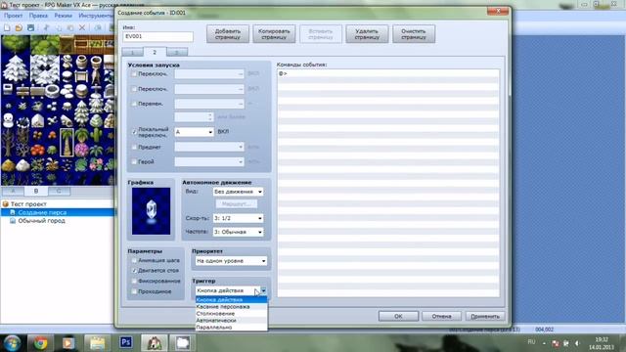Image resolution: width=626 pixels, height=352 pixels.
Task: Click the Удалить страницу button
Action: pos(367,34)
